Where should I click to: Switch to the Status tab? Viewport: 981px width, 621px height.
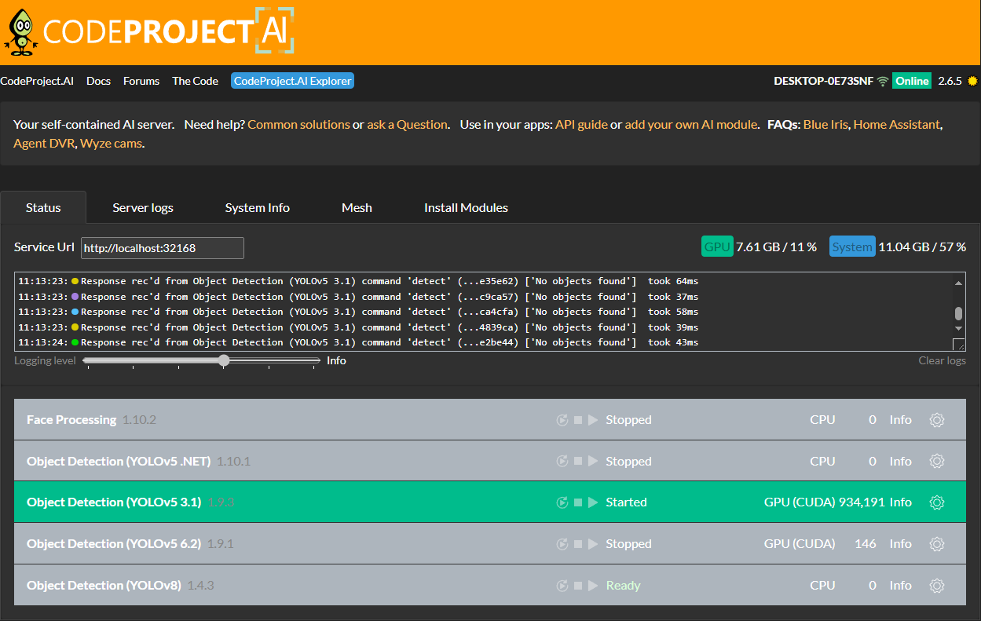tap(43, 207)
